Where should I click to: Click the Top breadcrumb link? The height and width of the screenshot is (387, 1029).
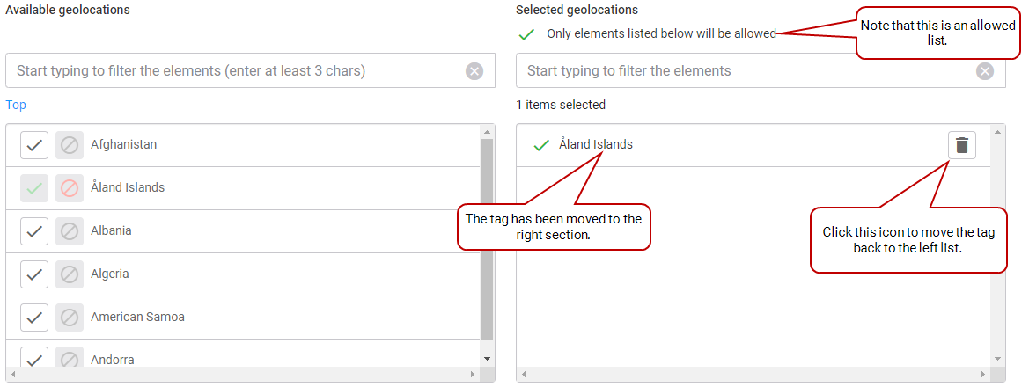(x=16, y=105)
